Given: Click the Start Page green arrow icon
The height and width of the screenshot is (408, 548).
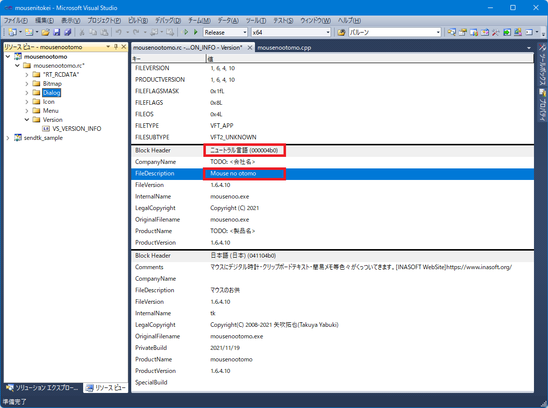Looking at the screenshot, I should [507, 32].
